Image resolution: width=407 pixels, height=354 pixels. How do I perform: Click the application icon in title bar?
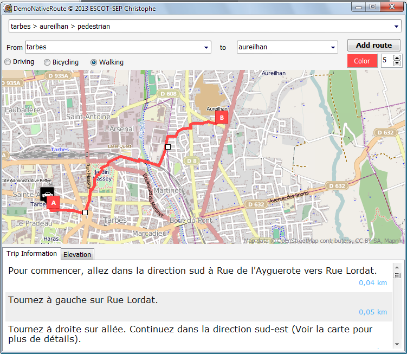click(x=7, y=8)
